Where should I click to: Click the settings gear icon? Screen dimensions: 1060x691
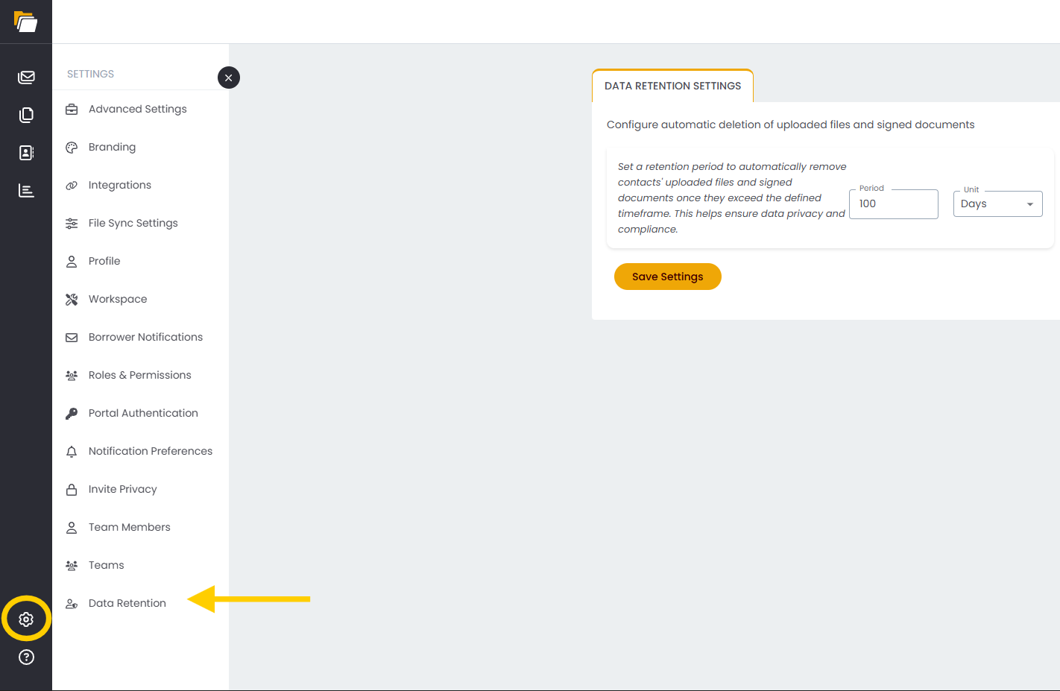tap(26, 619)
